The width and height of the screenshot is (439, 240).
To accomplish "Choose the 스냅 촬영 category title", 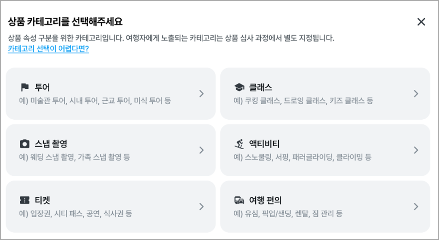I will pyautogui.click(x=51, y=144).
